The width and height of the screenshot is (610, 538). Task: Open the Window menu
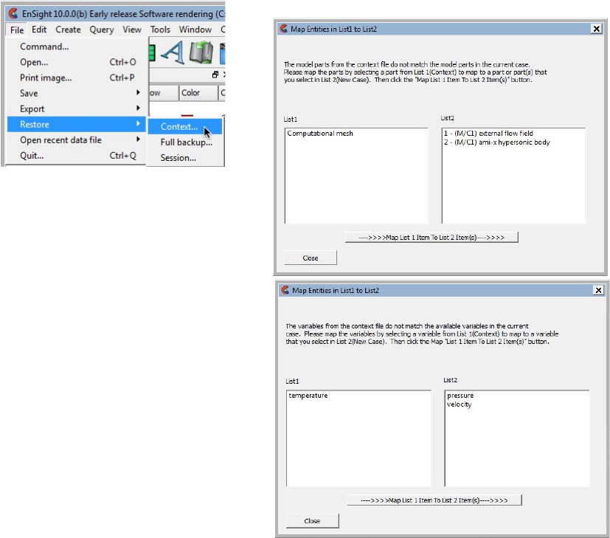195,30
